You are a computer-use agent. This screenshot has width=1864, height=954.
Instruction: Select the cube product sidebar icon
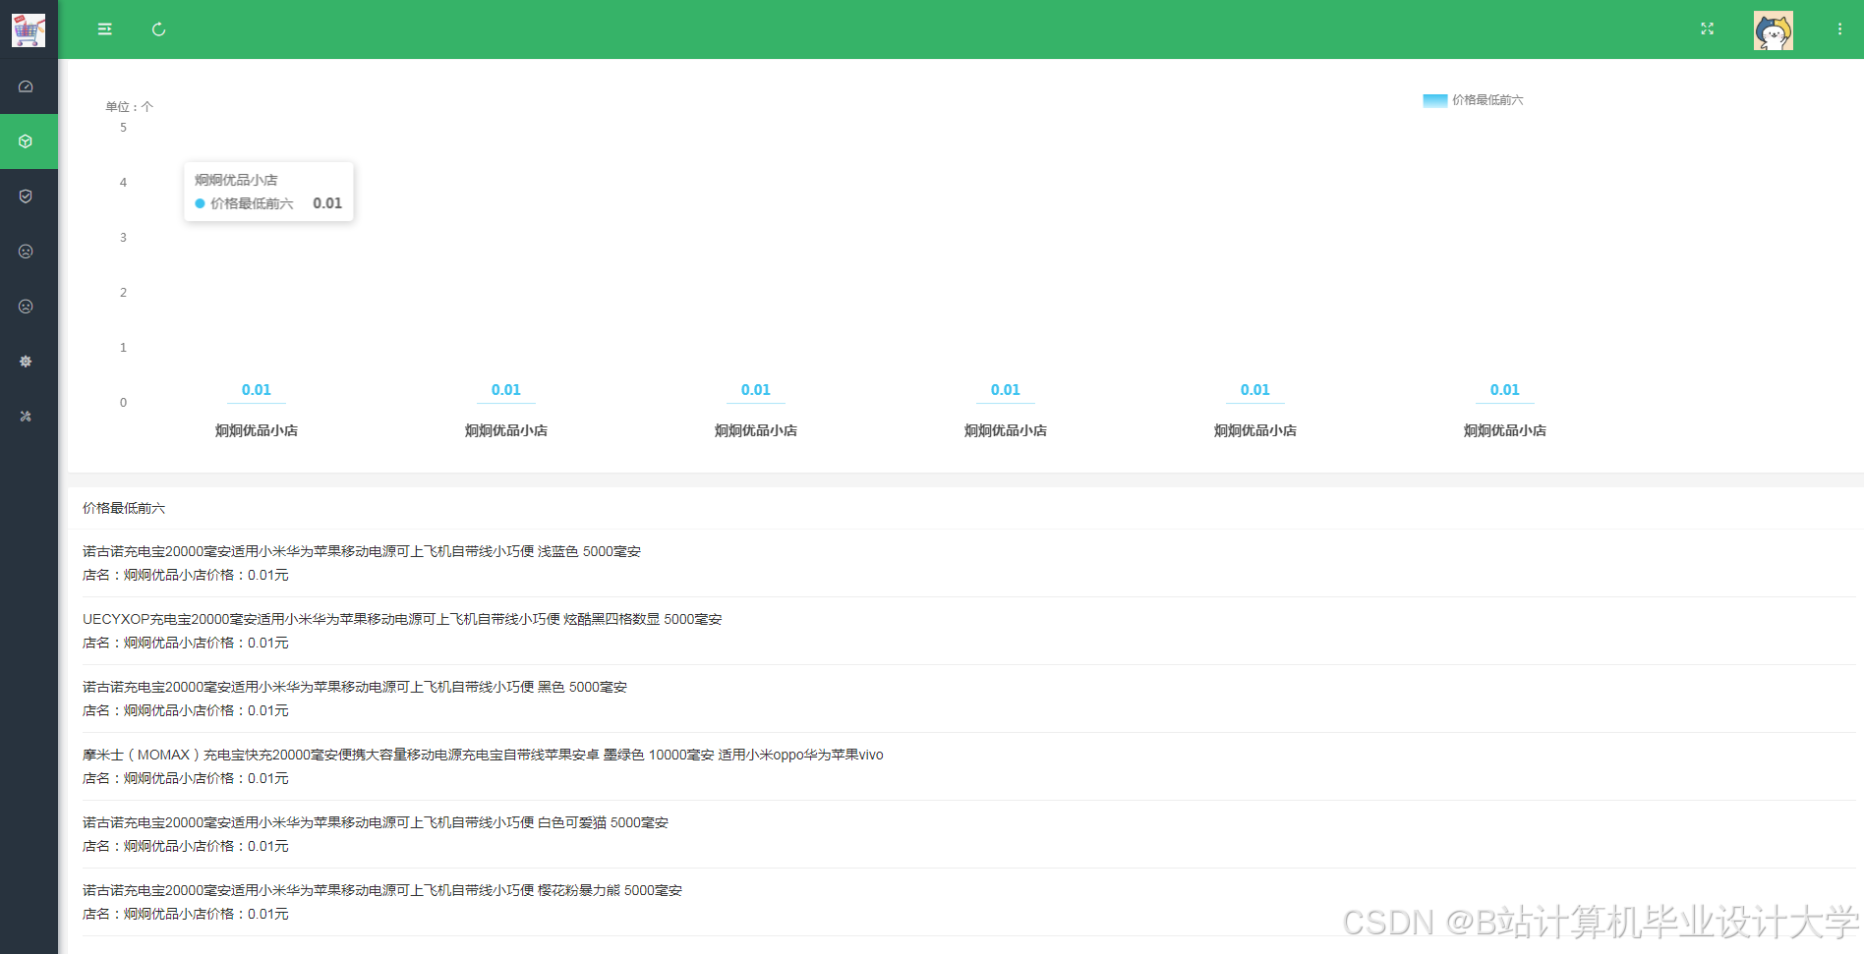pos(26,141)
